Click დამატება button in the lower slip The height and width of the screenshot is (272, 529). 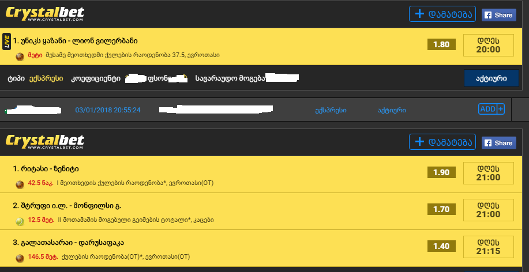pos(442,142)
